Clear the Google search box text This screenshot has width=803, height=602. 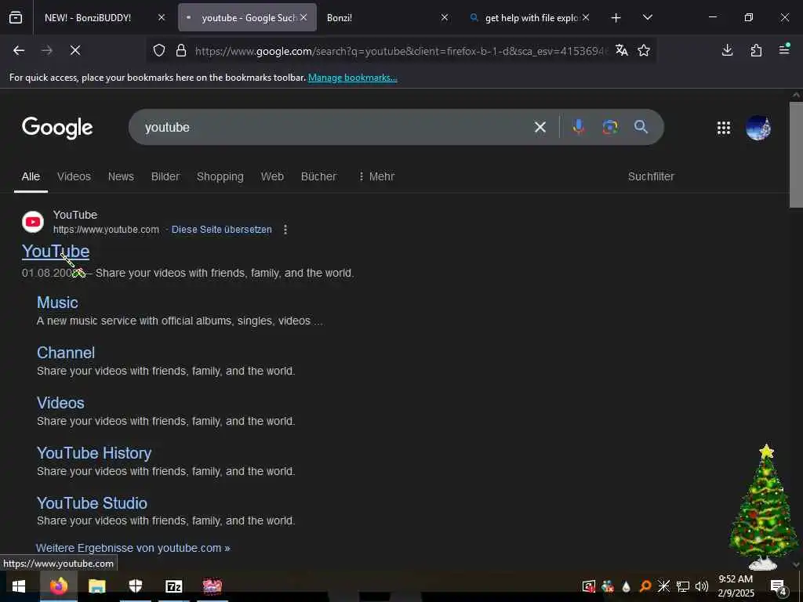click(x=540, y=127)
